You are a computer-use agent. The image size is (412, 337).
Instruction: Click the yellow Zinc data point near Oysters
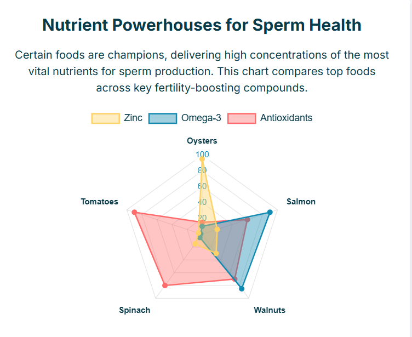pyautogui.click(x=202, y=159)
